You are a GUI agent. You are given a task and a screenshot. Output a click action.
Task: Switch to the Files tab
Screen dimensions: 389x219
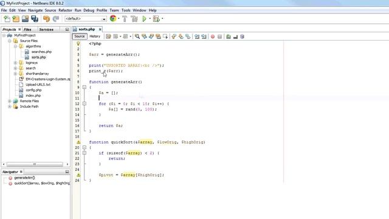click(x=27, y=29)
